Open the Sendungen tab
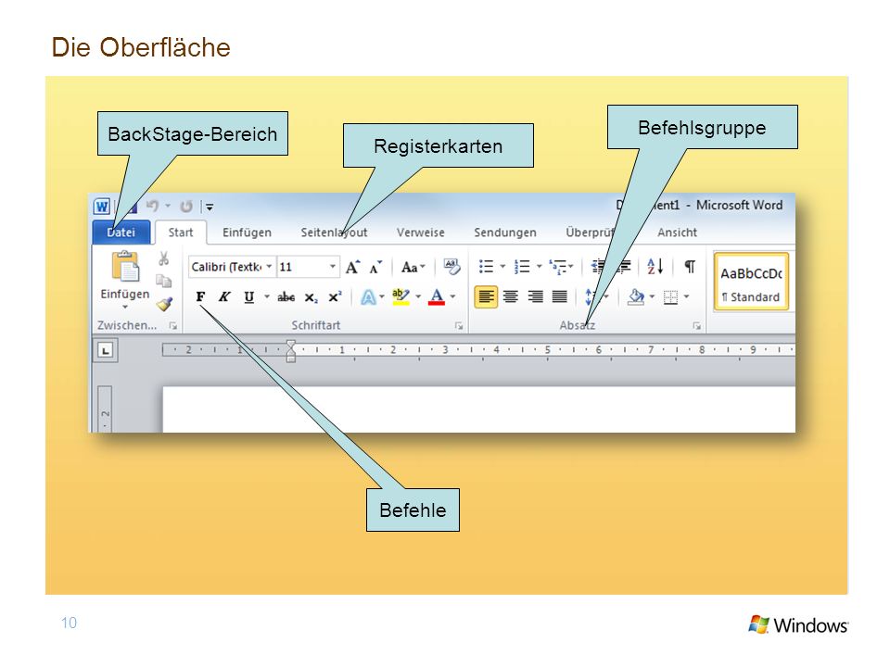890x667 pixels. pos(505,233)
